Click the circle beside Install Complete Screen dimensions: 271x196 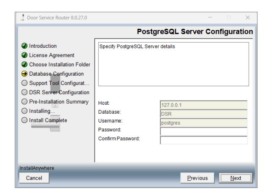(x=24, y=120)
